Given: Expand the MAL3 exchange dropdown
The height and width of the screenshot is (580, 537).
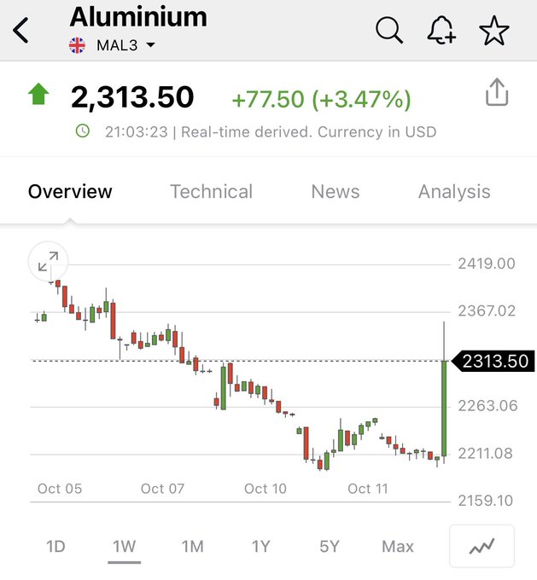Looking at the screenshot, I should [x=150, y=45].
